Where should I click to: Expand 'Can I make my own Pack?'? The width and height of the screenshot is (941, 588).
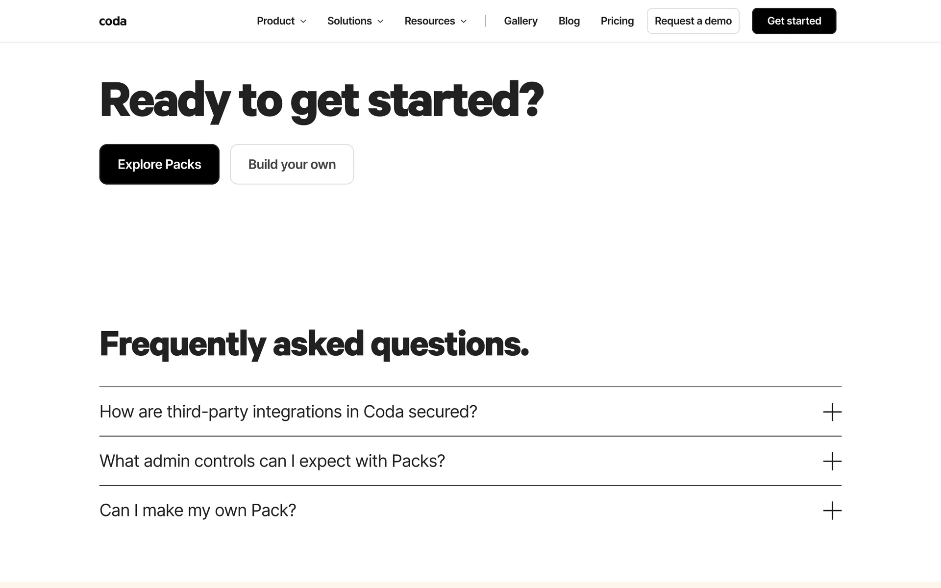(x=198, y=511)
